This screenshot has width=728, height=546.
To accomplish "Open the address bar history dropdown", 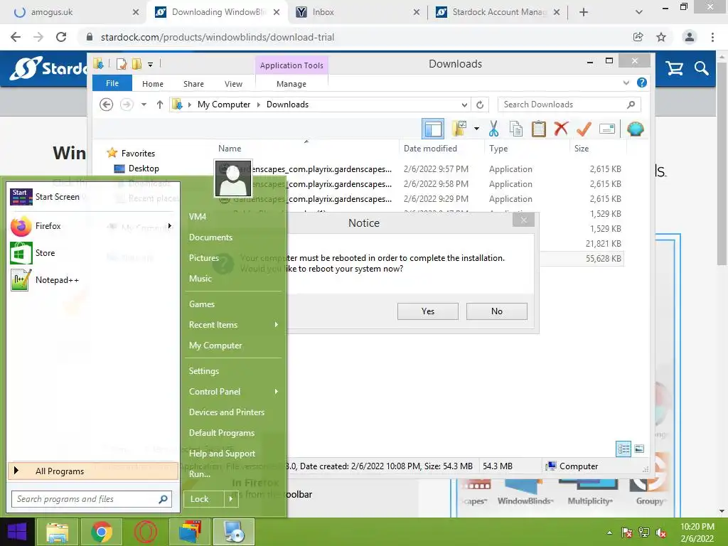I will [464, 105].
